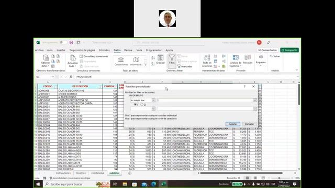Click the horizontal scrollbar thumb
This screenshot has height=188, width=335.
click(x=241, y=173)
